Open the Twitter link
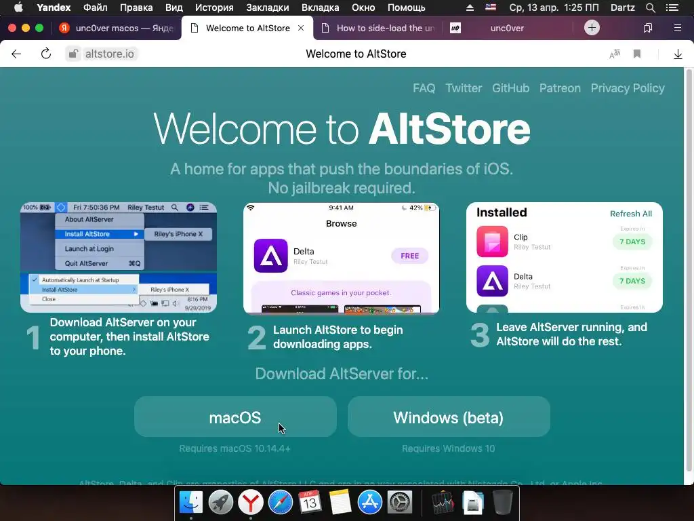Image resolution: width=694 pixels, height=521 pixels. pos(464,88)
